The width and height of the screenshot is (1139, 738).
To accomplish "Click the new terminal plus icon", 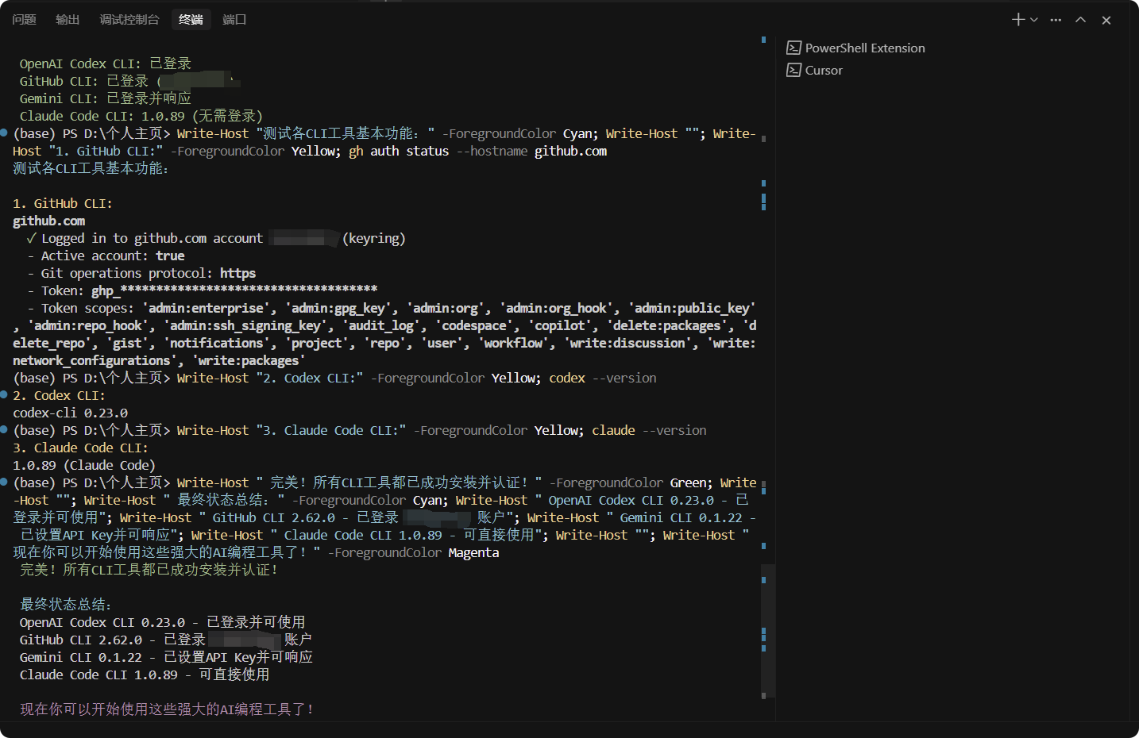I will click(1018, 20).
